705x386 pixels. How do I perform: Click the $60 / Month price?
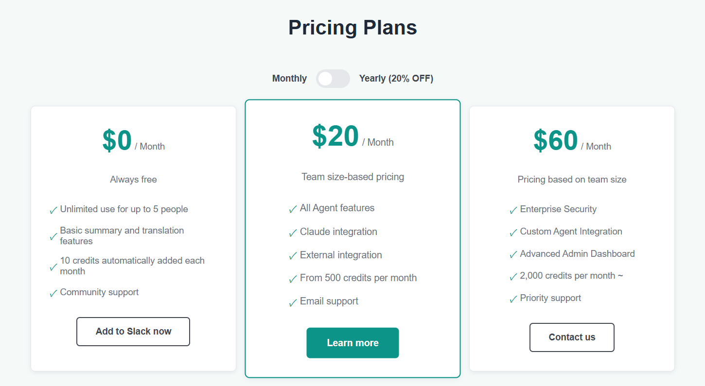[x=572, y=141]
